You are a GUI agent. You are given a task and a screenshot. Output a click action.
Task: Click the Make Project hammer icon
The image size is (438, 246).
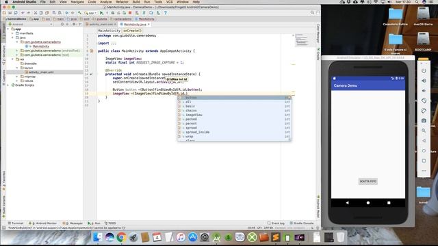(x=79, y=13)
